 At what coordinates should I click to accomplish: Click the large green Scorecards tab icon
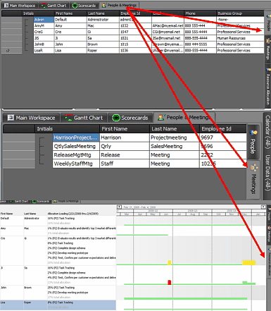(116, 118)
